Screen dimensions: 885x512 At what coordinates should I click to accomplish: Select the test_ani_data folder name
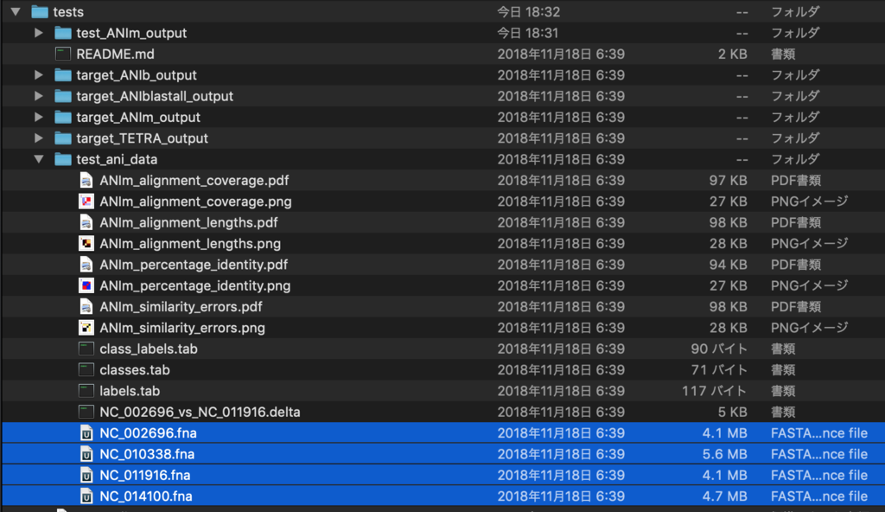(x=117, y=159)
